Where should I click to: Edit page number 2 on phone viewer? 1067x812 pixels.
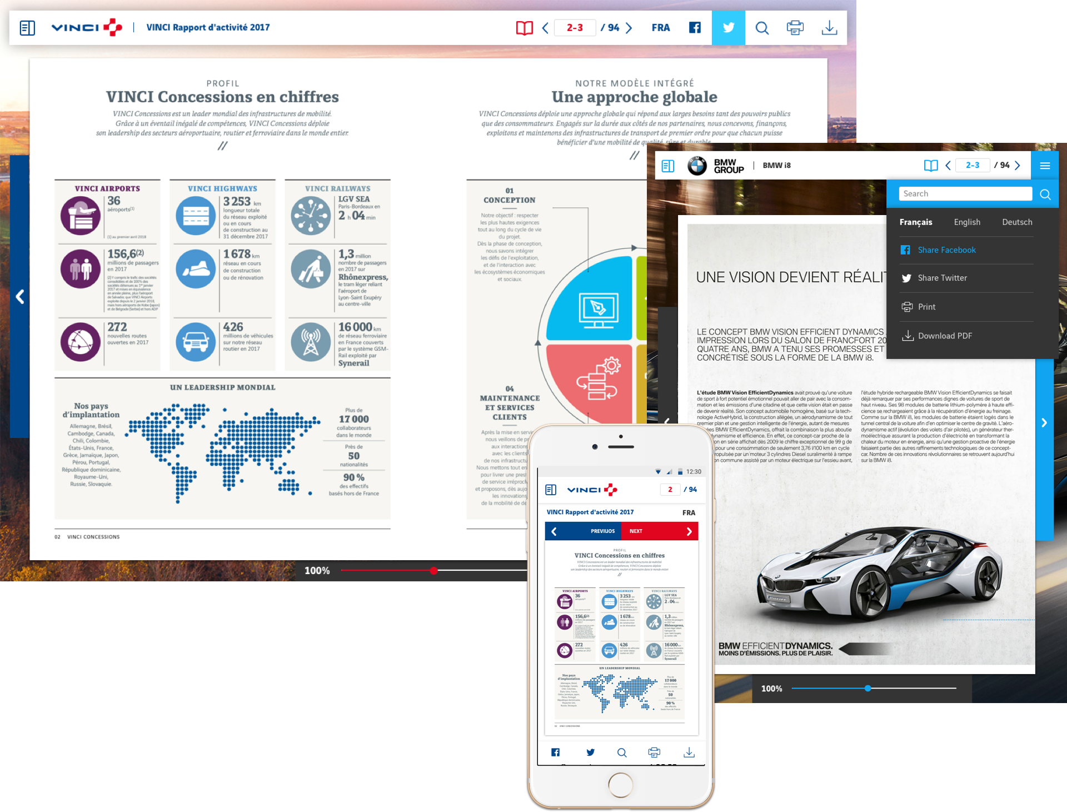click(670, 490)
